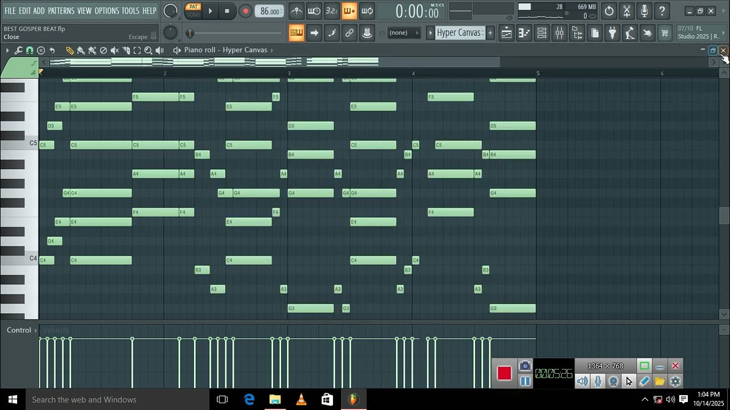Viewport: 730px width, 410px height.
Task: Open the Mixer window
Action: (559, 33)
